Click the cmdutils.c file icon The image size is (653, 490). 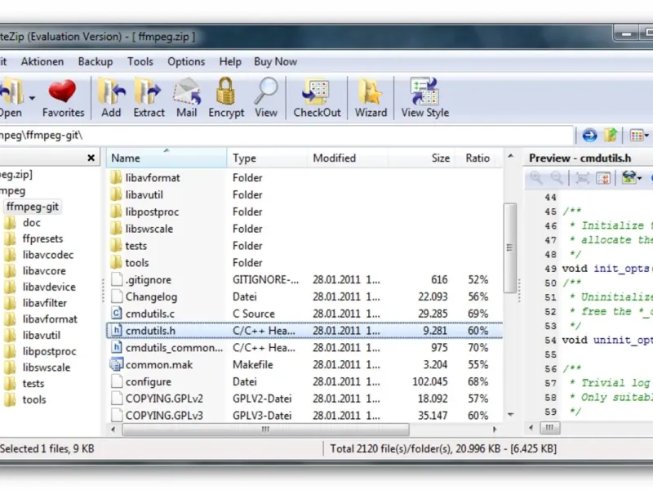click(117, 314)
